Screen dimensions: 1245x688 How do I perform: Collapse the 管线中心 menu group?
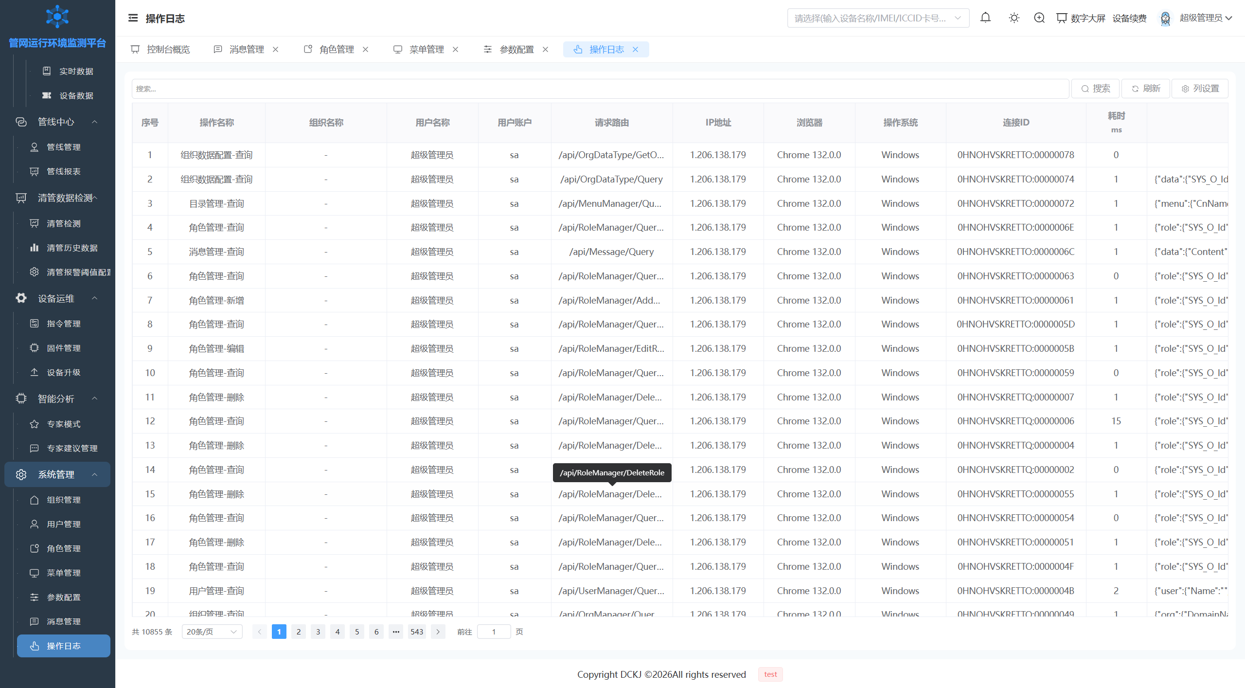(57, 122)
